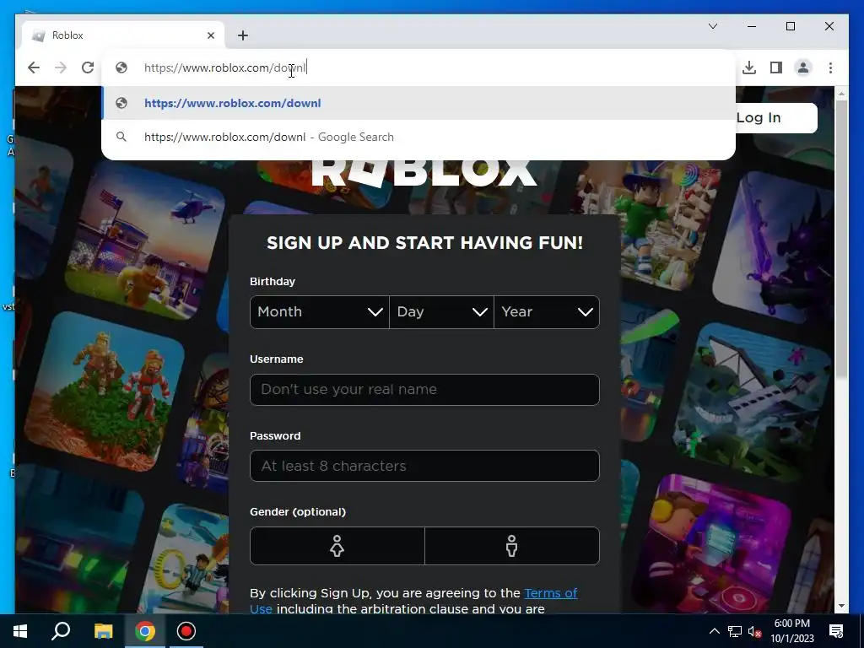The image size is (864, 648).
Task: Open the Chrome three-dot menu
Action: (830, 67)
